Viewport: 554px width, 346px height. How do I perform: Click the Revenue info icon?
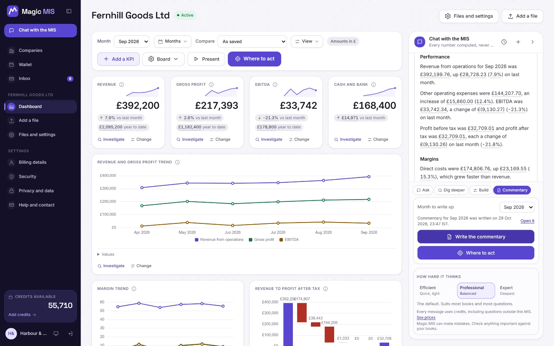(x=122, y=84)
